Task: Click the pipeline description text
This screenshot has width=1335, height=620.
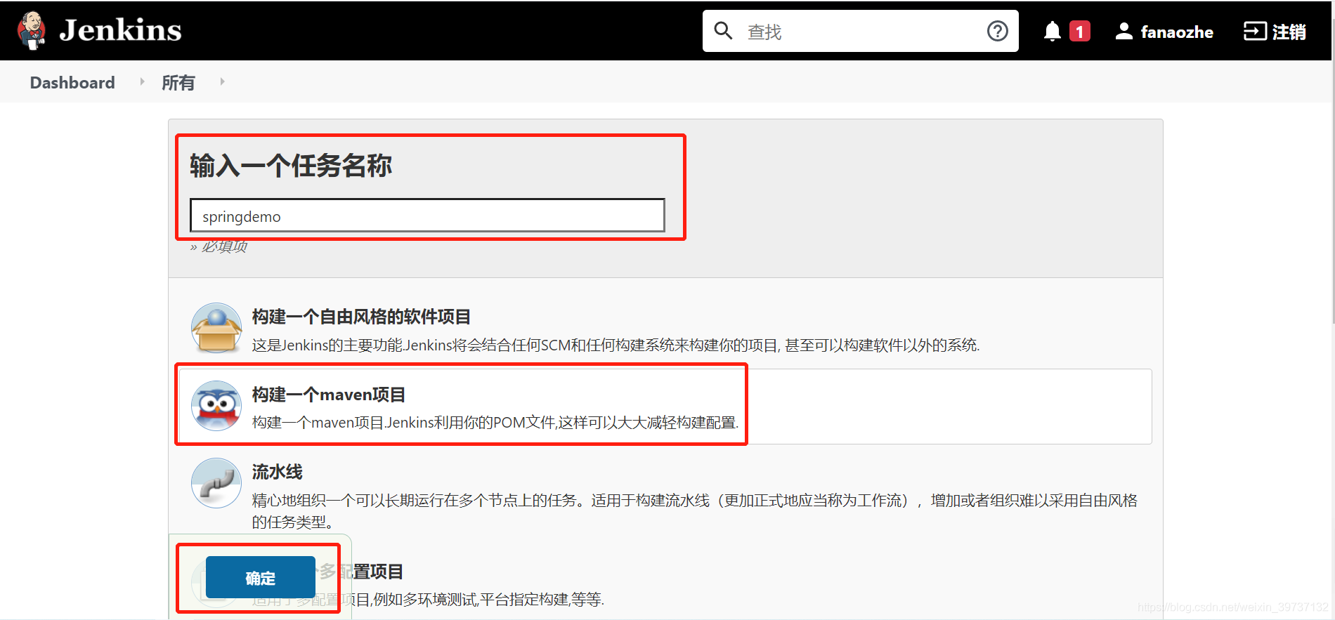Action: click(x=694, y=511)
